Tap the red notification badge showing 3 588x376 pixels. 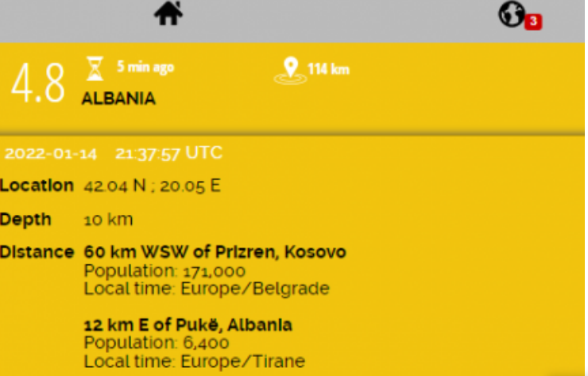tap(532, 22)
